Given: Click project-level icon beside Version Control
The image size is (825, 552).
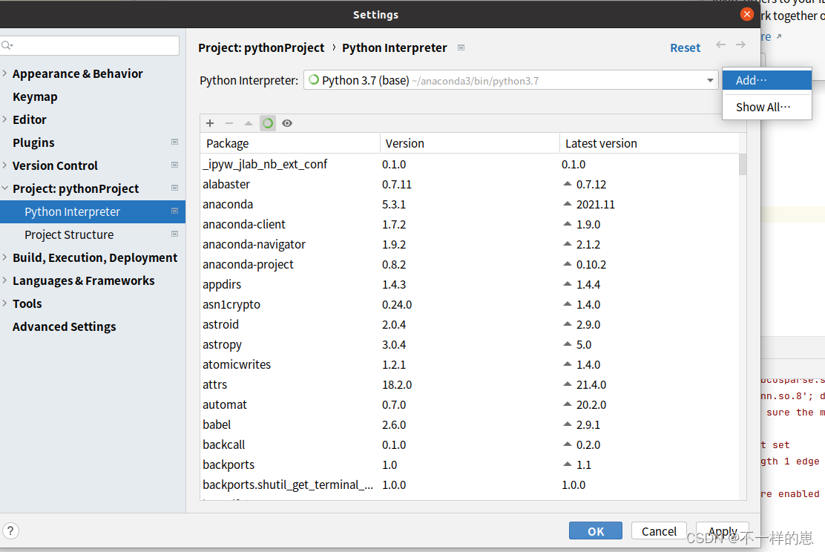Looking at the screenshot, I should (174, 165).
